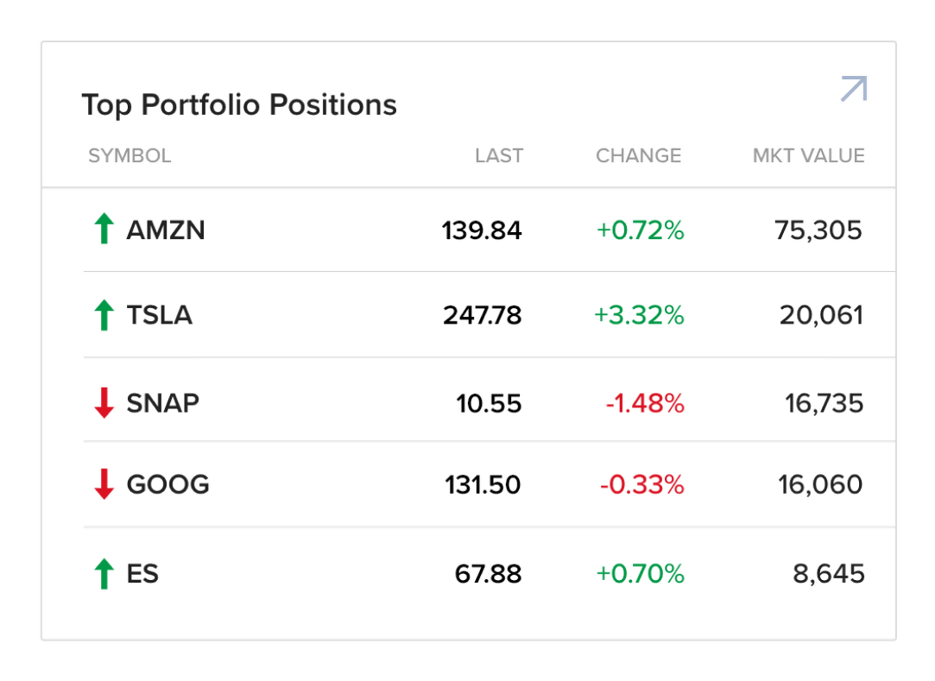Click GOOG's -0.33% change value

point(641,485)
